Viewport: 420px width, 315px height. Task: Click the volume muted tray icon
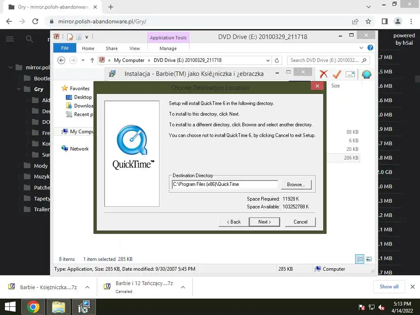pos(381,307)
